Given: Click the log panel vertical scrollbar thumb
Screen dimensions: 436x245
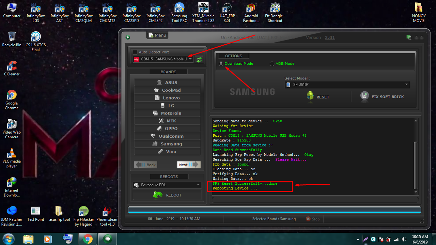Looking at the screenshot, I should 416,166.
